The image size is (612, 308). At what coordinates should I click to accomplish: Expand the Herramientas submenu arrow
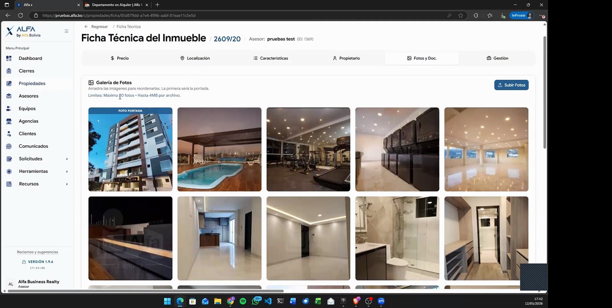(67, 172)
